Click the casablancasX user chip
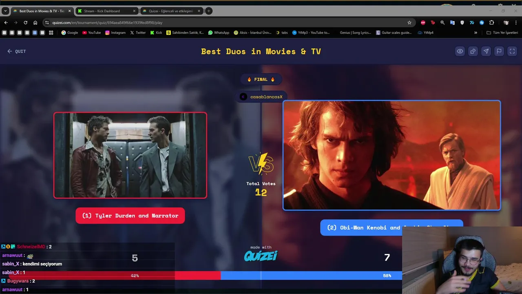This screenshot has width=522, height=294. [261, 97]
